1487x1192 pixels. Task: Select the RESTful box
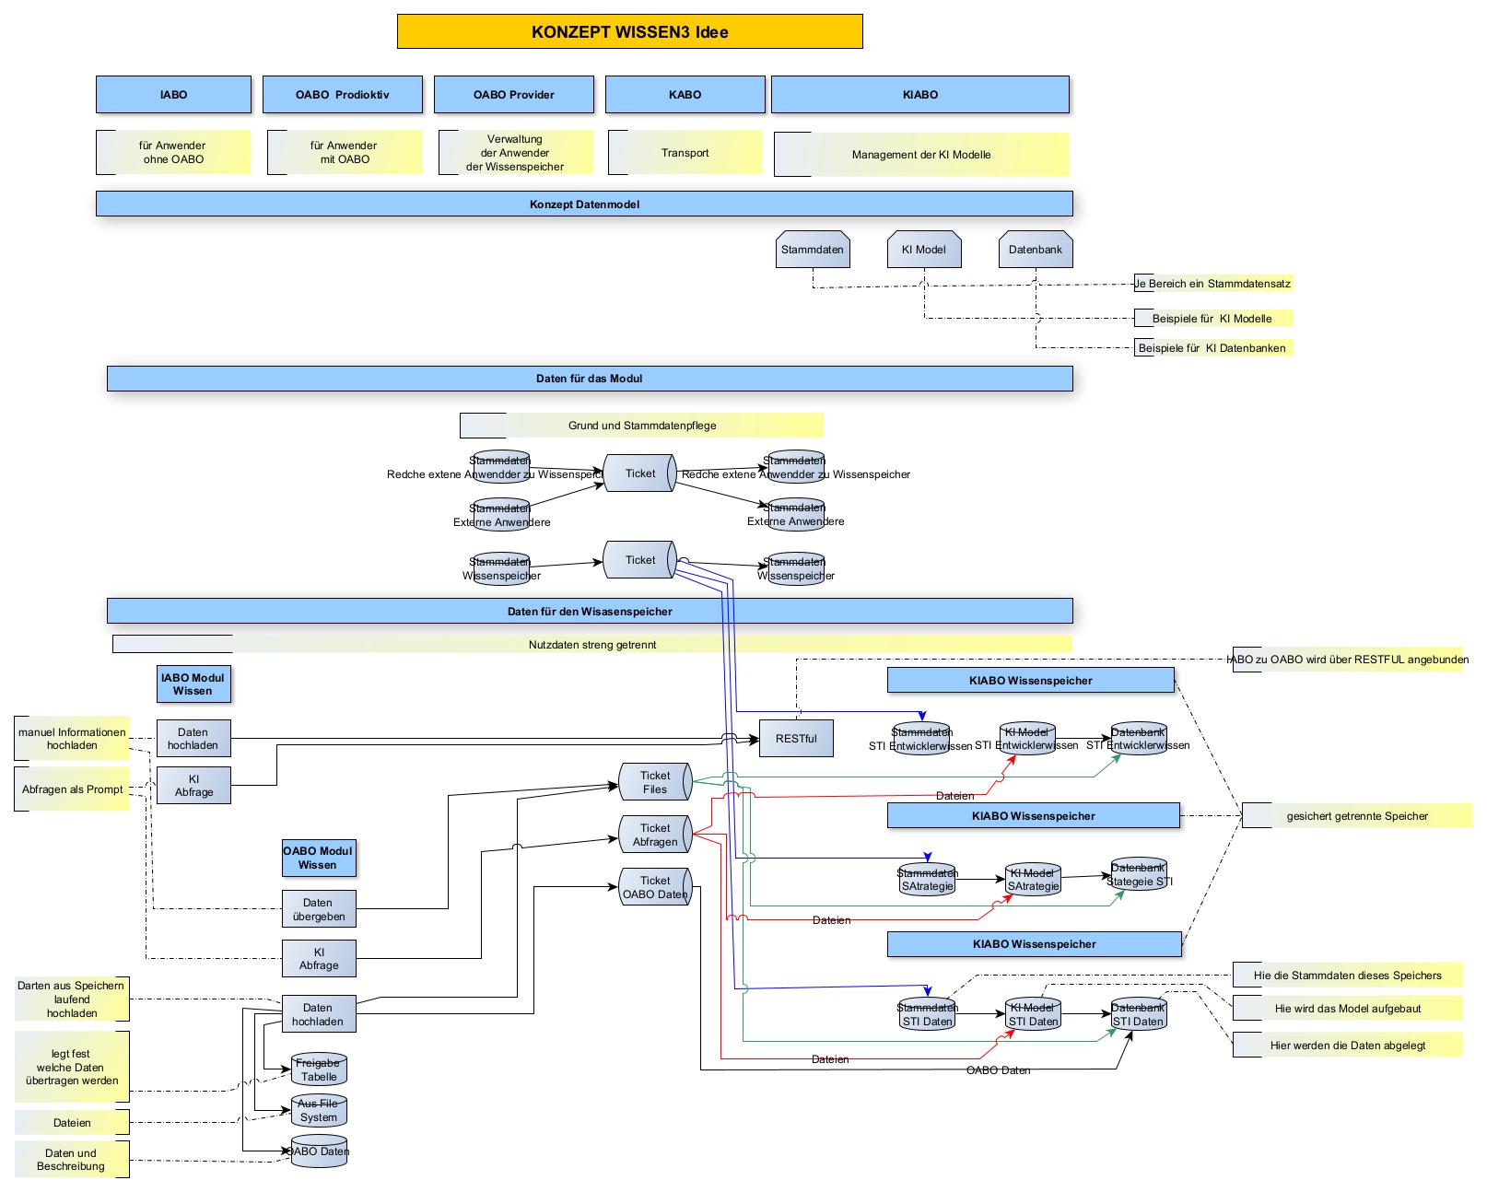(x=796, y=739)
